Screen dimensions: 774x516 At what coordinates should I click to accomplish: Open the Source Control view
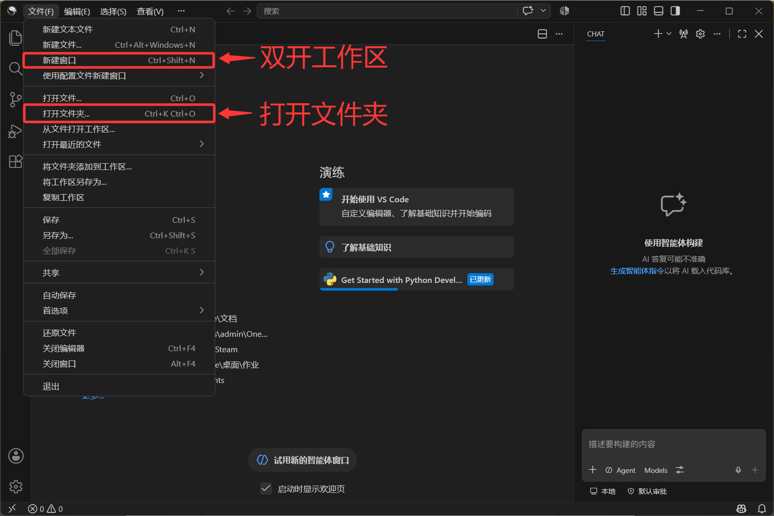pyautogui.click(x=15, y=100)
